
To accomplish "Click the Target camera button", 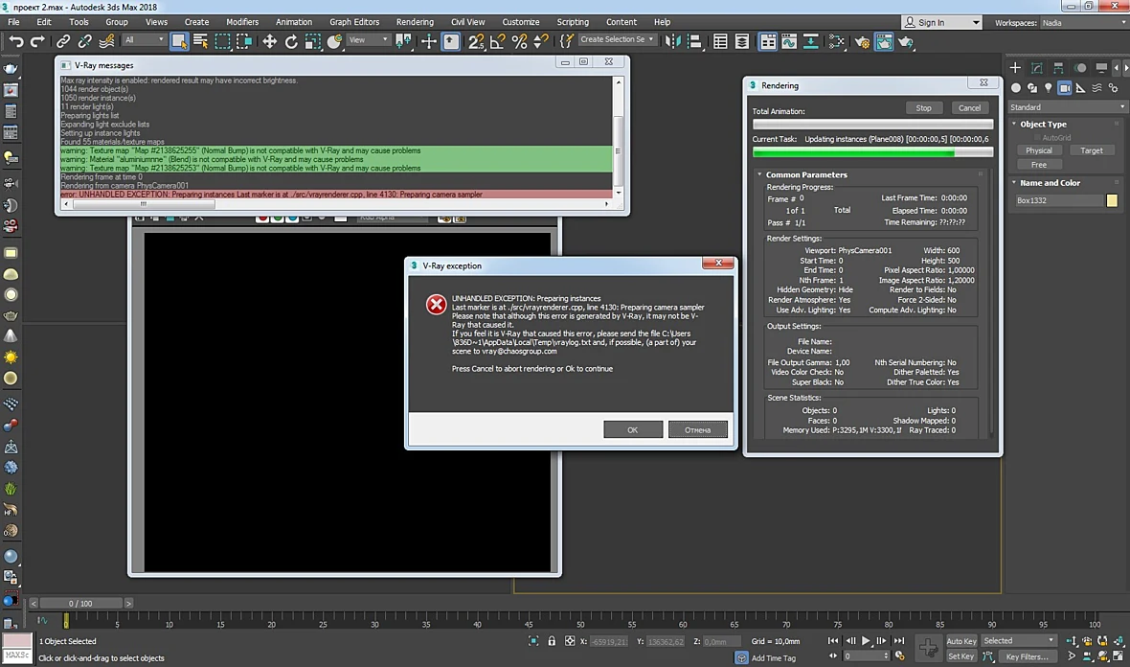I will pos(1091,150).
